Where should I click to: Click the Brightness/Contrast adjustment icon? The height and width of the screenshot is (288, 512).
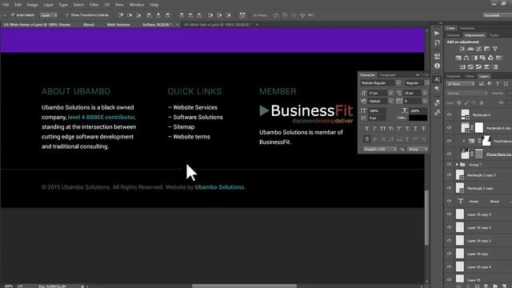(x=462, y=49)
